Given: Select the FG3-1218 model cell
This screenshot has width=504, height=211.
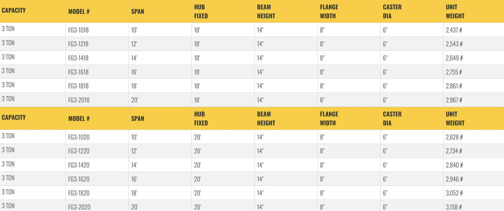Looking at the screenshot, I should [x=78, y=44].
